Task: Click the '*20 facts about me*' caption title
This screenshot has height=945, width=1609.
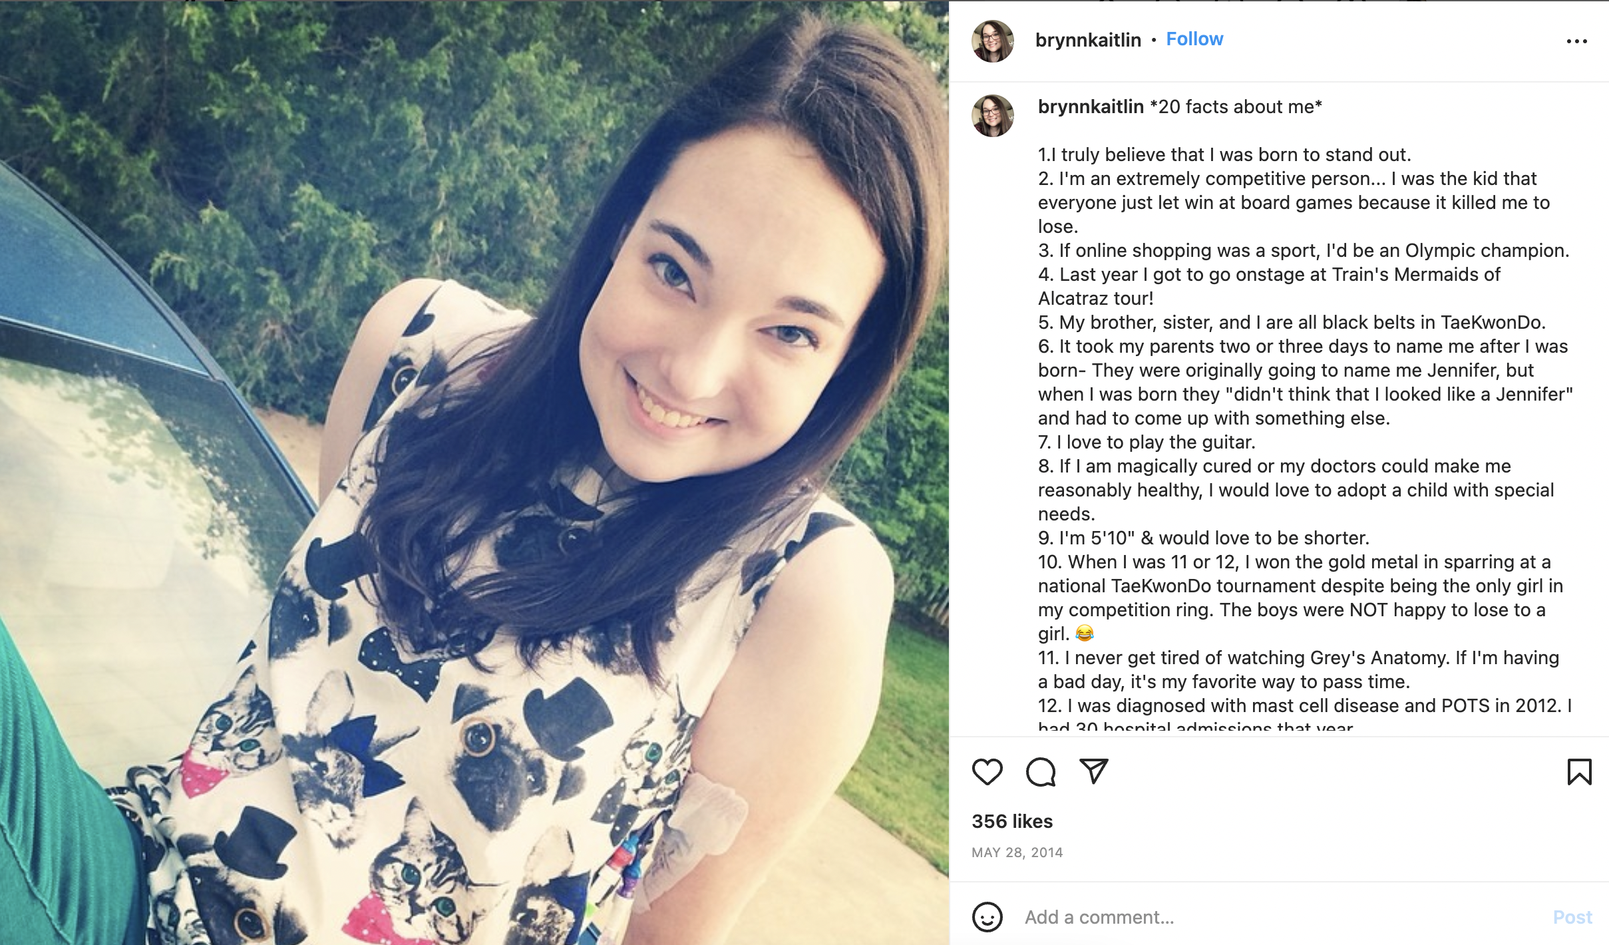Action: tap(1236, 106)
